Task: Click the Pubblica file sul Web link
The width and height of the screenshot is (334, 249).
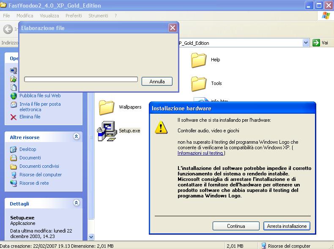Action: click(40, 96)
